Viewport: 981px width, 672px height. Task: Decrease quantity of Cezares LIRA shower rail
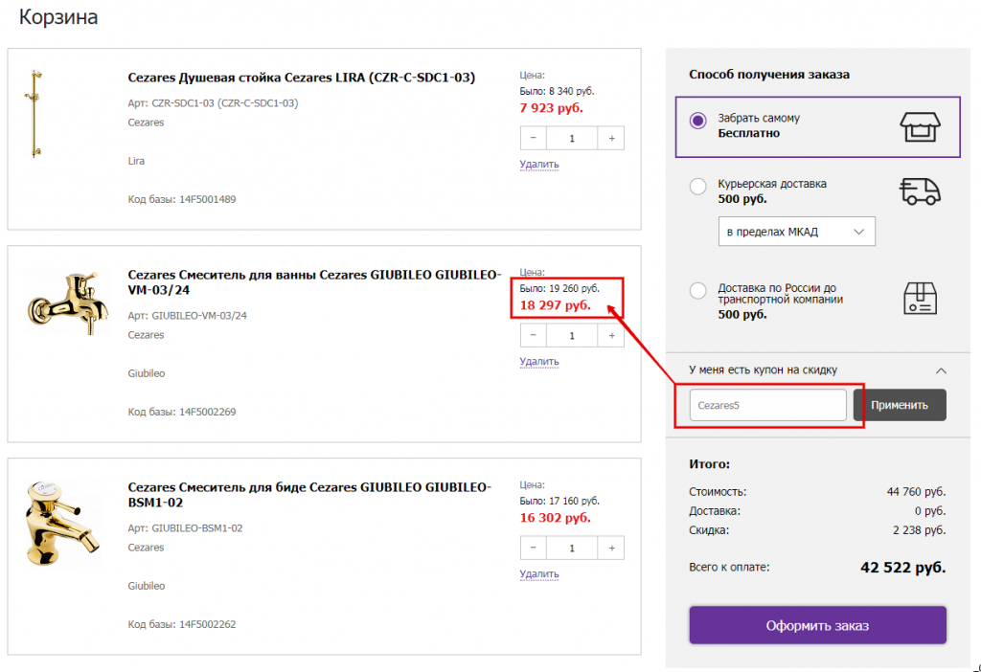click(533, 138)
